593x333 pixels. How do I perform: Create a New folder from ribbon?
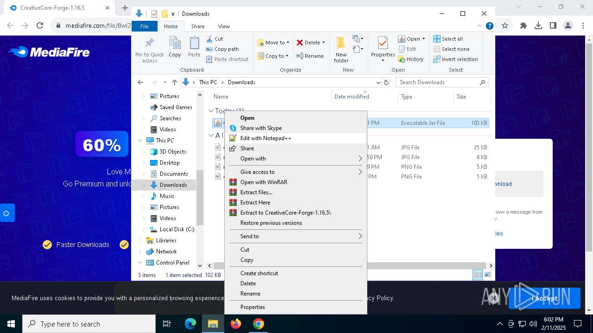(x=341, y=49)
